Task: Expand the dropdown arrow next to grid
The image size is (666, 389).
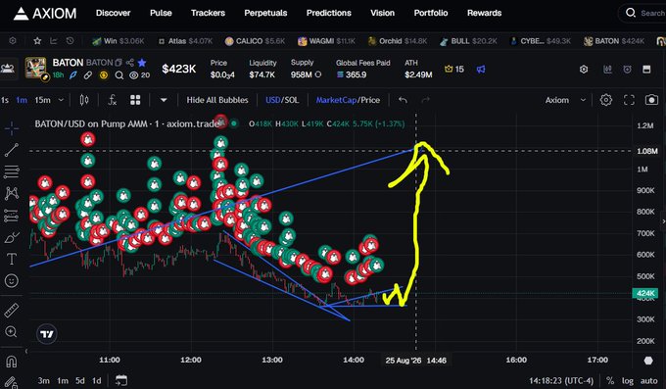Action: click(164, 100)
